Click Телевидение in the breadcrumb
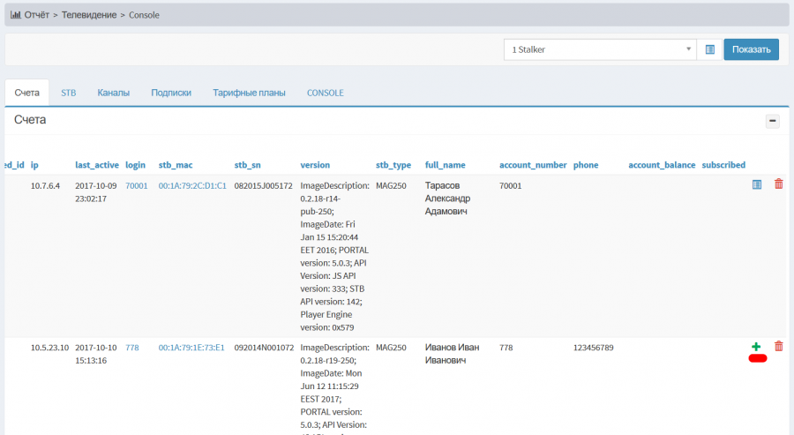794x435 pixels. click(x=89, y=15)
